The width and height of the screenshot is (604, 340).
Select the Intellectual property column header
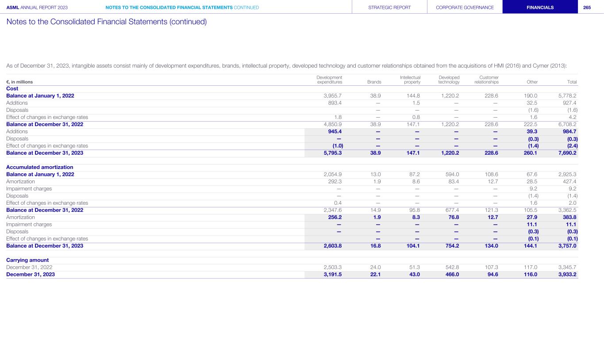click(x=410, y=80)
